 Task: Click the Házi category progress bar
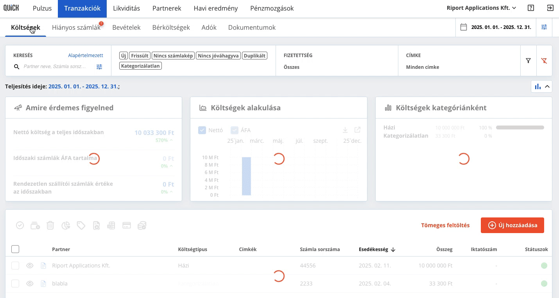[520, 127]
